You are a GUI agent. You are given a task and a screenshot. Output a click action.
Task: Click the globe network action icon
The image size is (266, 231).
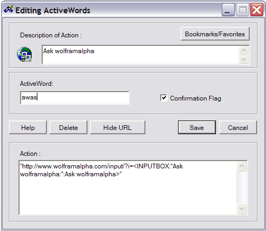24,54
